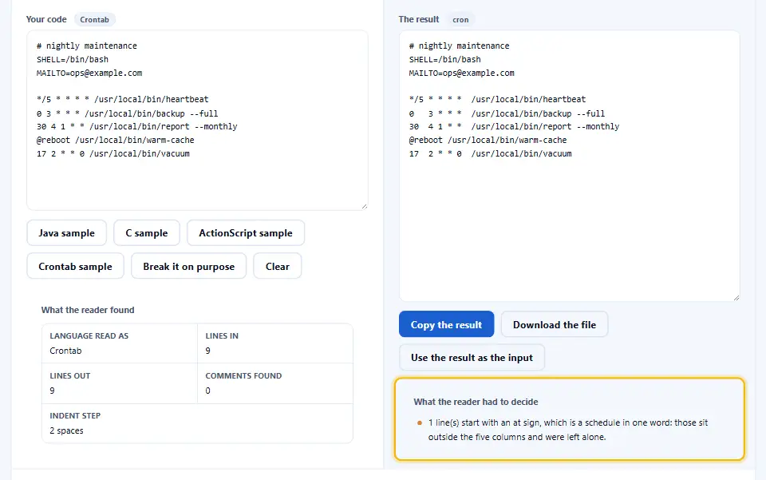Click the Comments found value cell
Viewport: 766px width, 480px height.
click(275, 383)
